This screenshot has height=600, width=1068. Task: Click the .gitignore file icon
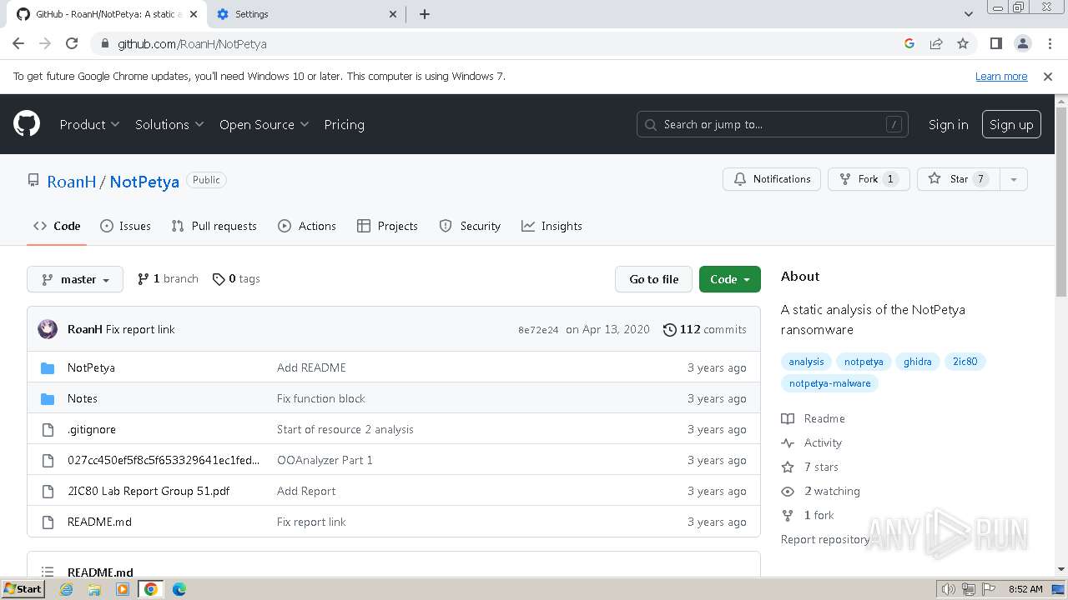[x=48, y=429]
